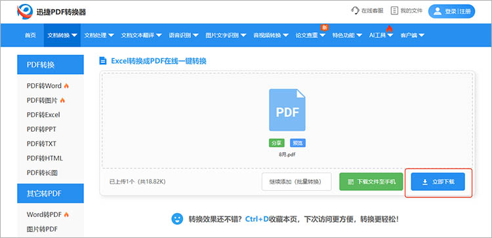The height and width of the screenshot is (238, 492).
Task: Click the smiley face icon
Action: 177,218
